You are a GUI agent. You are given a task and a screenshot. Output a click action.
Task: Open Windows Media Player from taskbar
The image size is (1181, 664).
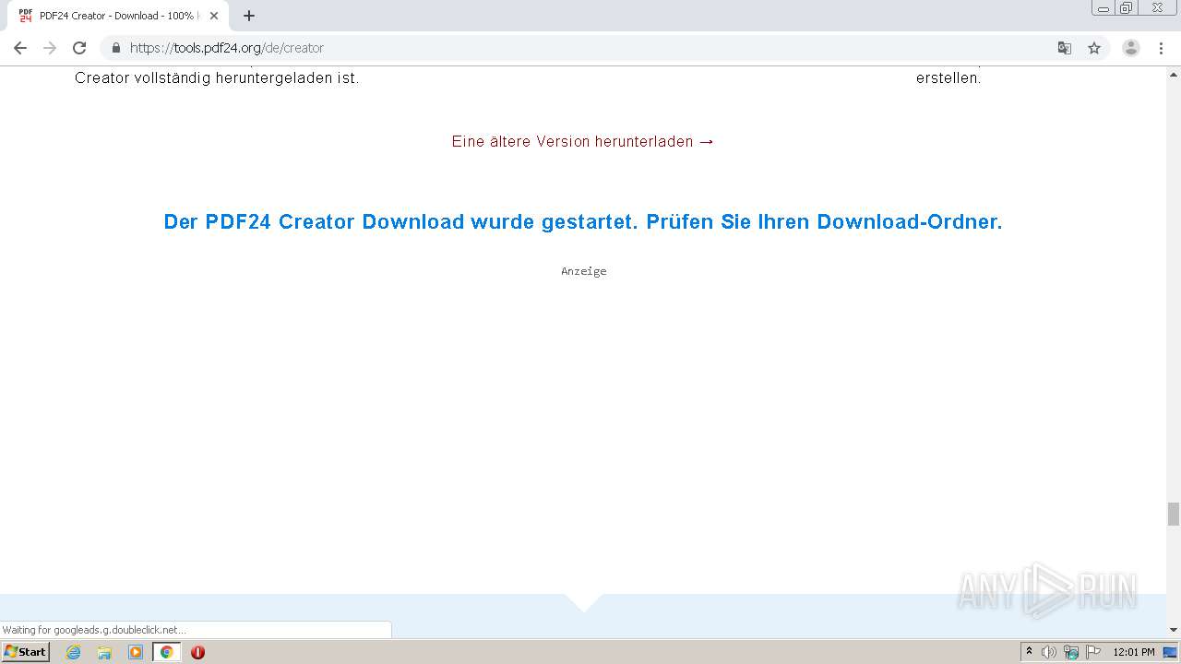coord(136,652)
